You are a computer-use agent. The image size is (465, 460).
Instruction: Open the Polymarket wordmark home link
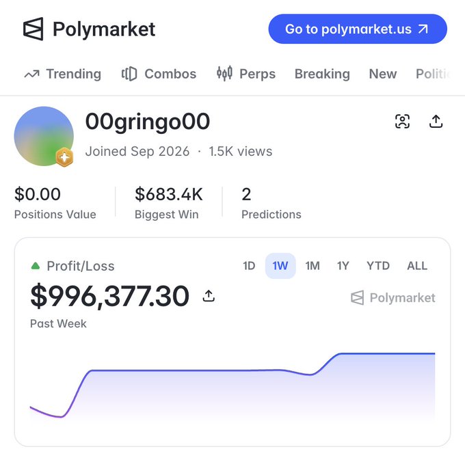tap(104, 29)
